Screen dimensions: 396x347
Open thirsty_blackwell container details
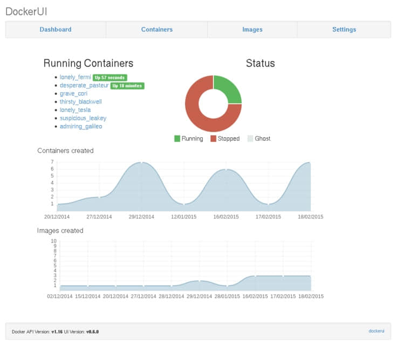tap(81, 102)
